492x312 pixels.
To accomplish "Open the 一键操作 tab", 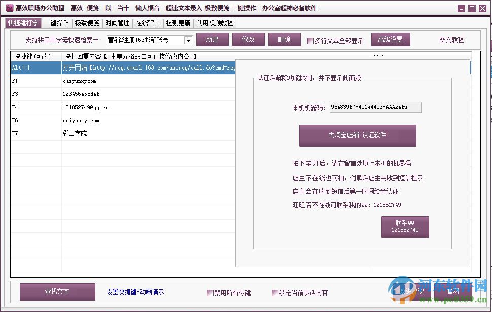I will pos(56,23).
